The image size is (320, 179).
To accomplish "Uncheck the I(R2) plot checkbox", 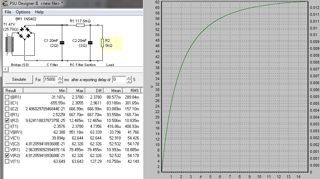I will [7, 121].
